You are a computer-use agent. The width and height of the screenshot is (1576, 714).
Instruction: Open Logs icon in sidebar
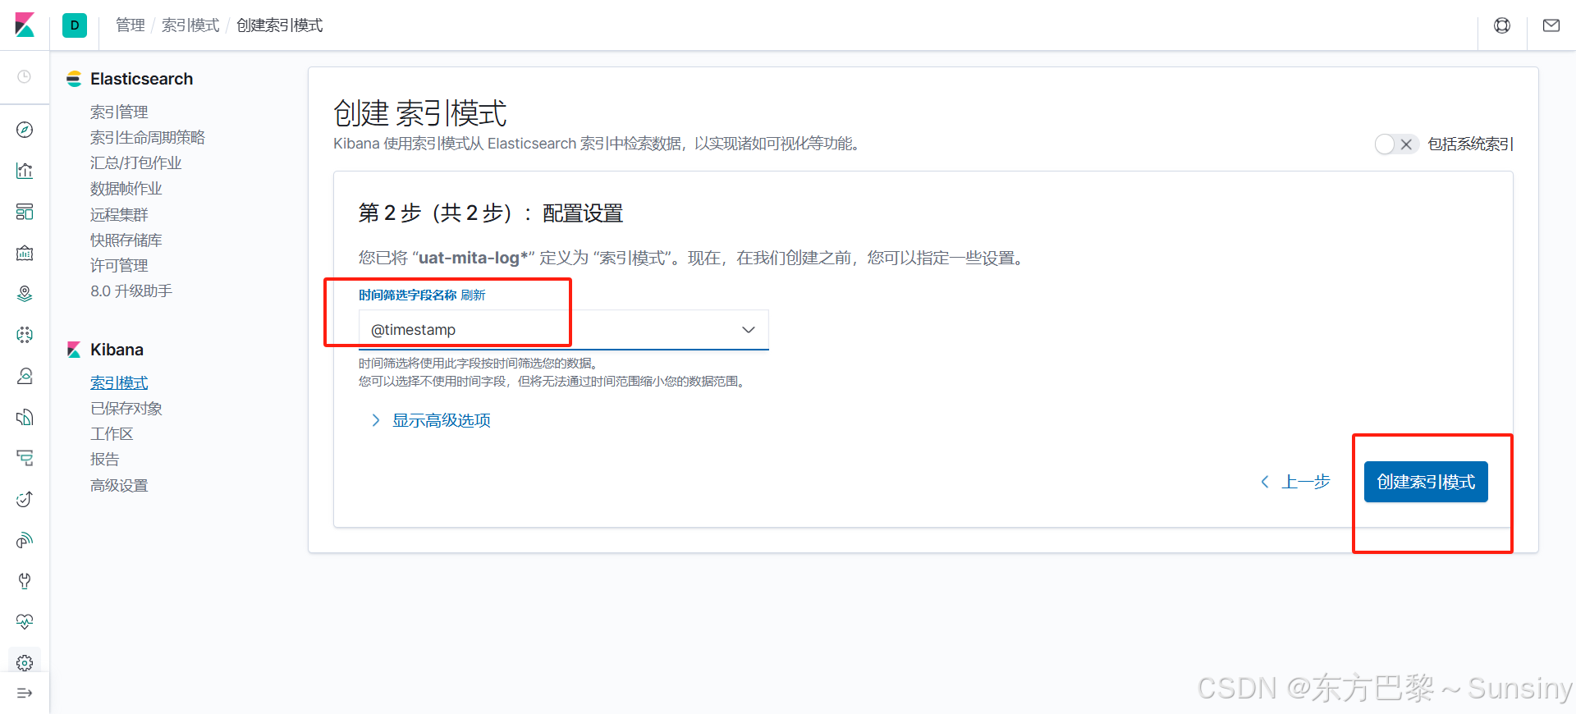click(25, 417)
